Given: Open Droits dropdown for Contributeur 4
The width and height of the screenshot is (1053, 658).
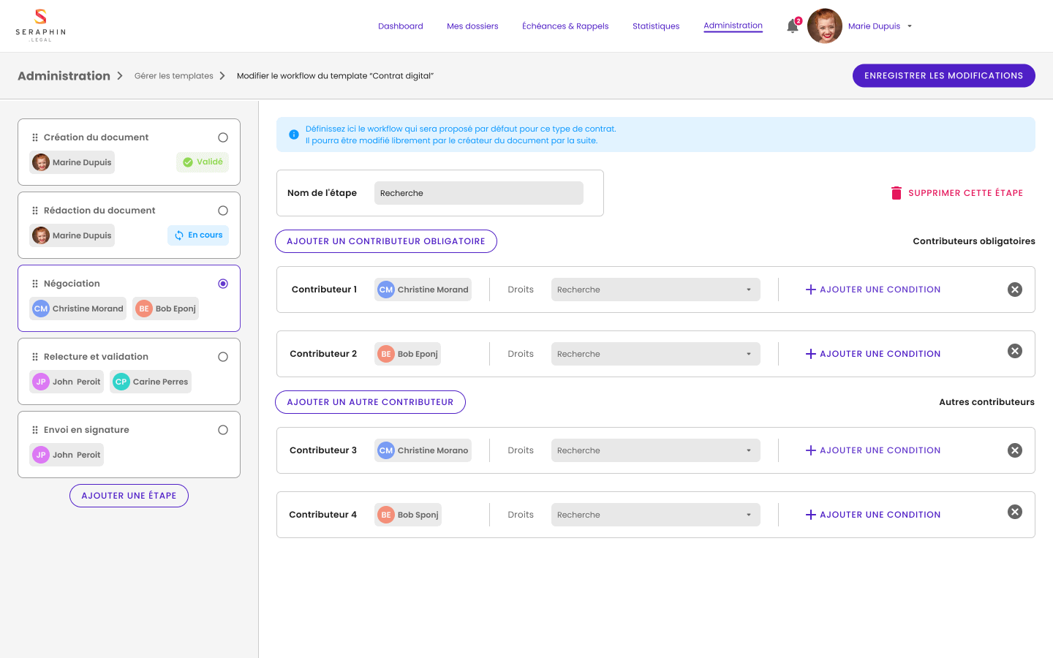Looking at the screenshot, I should tap(655, 515).
